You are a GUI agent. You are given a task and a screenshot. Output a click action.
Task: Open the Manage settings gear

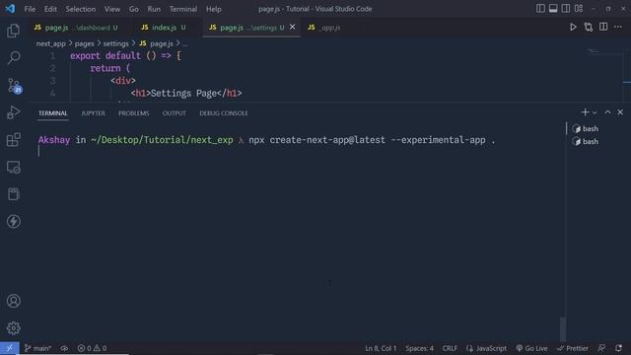coord(13,328)
